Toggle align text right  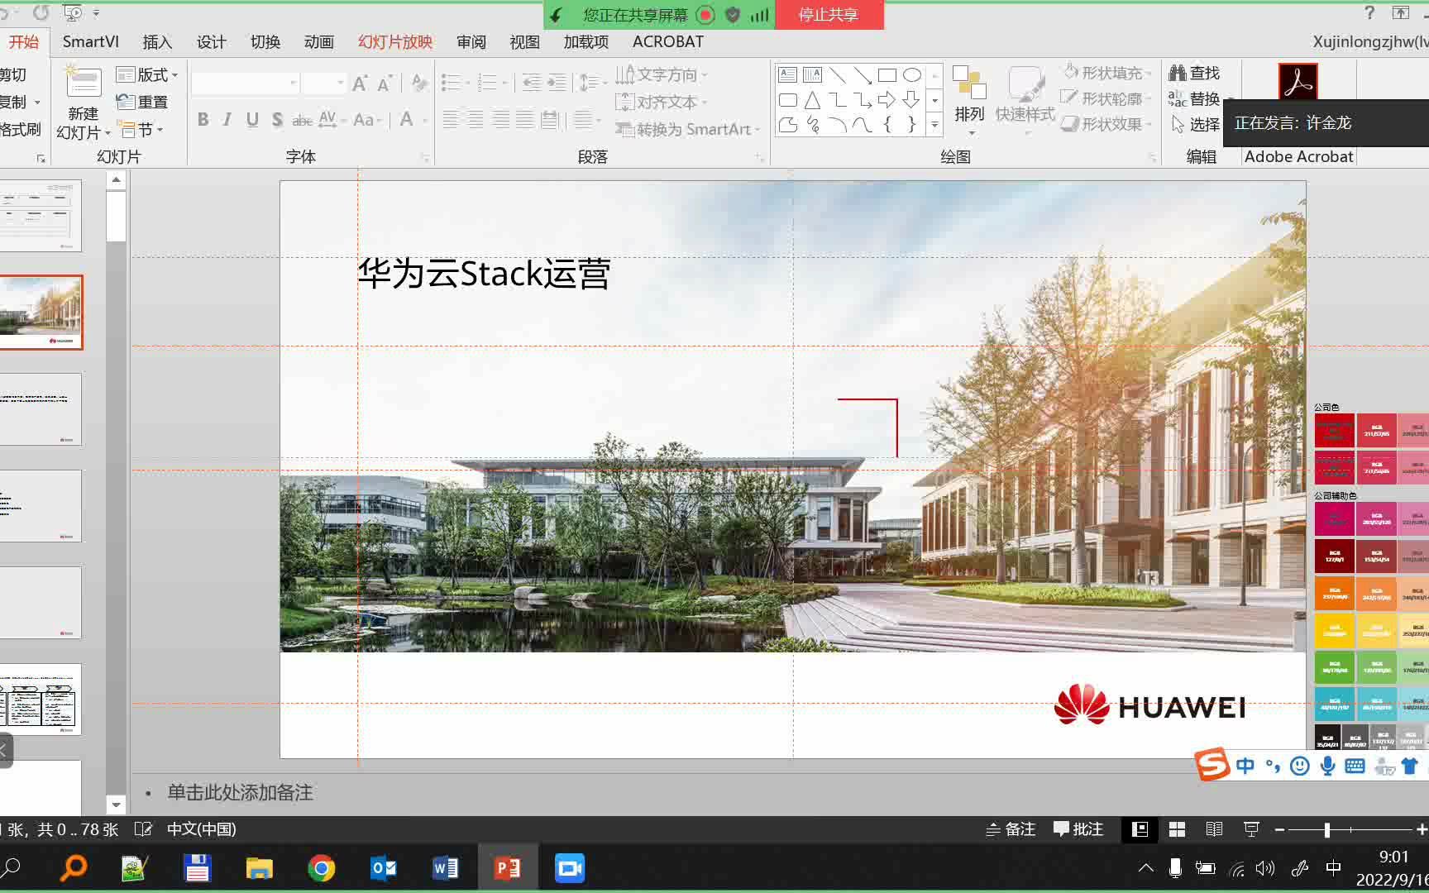pyautogui.click(x=501, y=120)
